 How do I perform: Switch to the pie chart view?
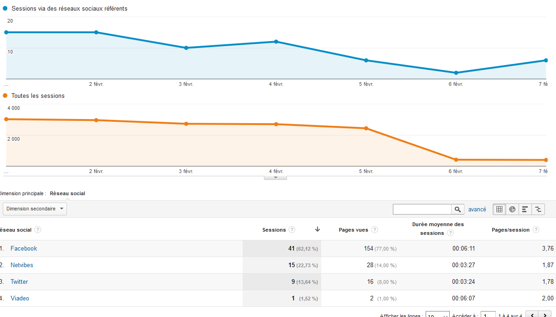click(512, 209)
